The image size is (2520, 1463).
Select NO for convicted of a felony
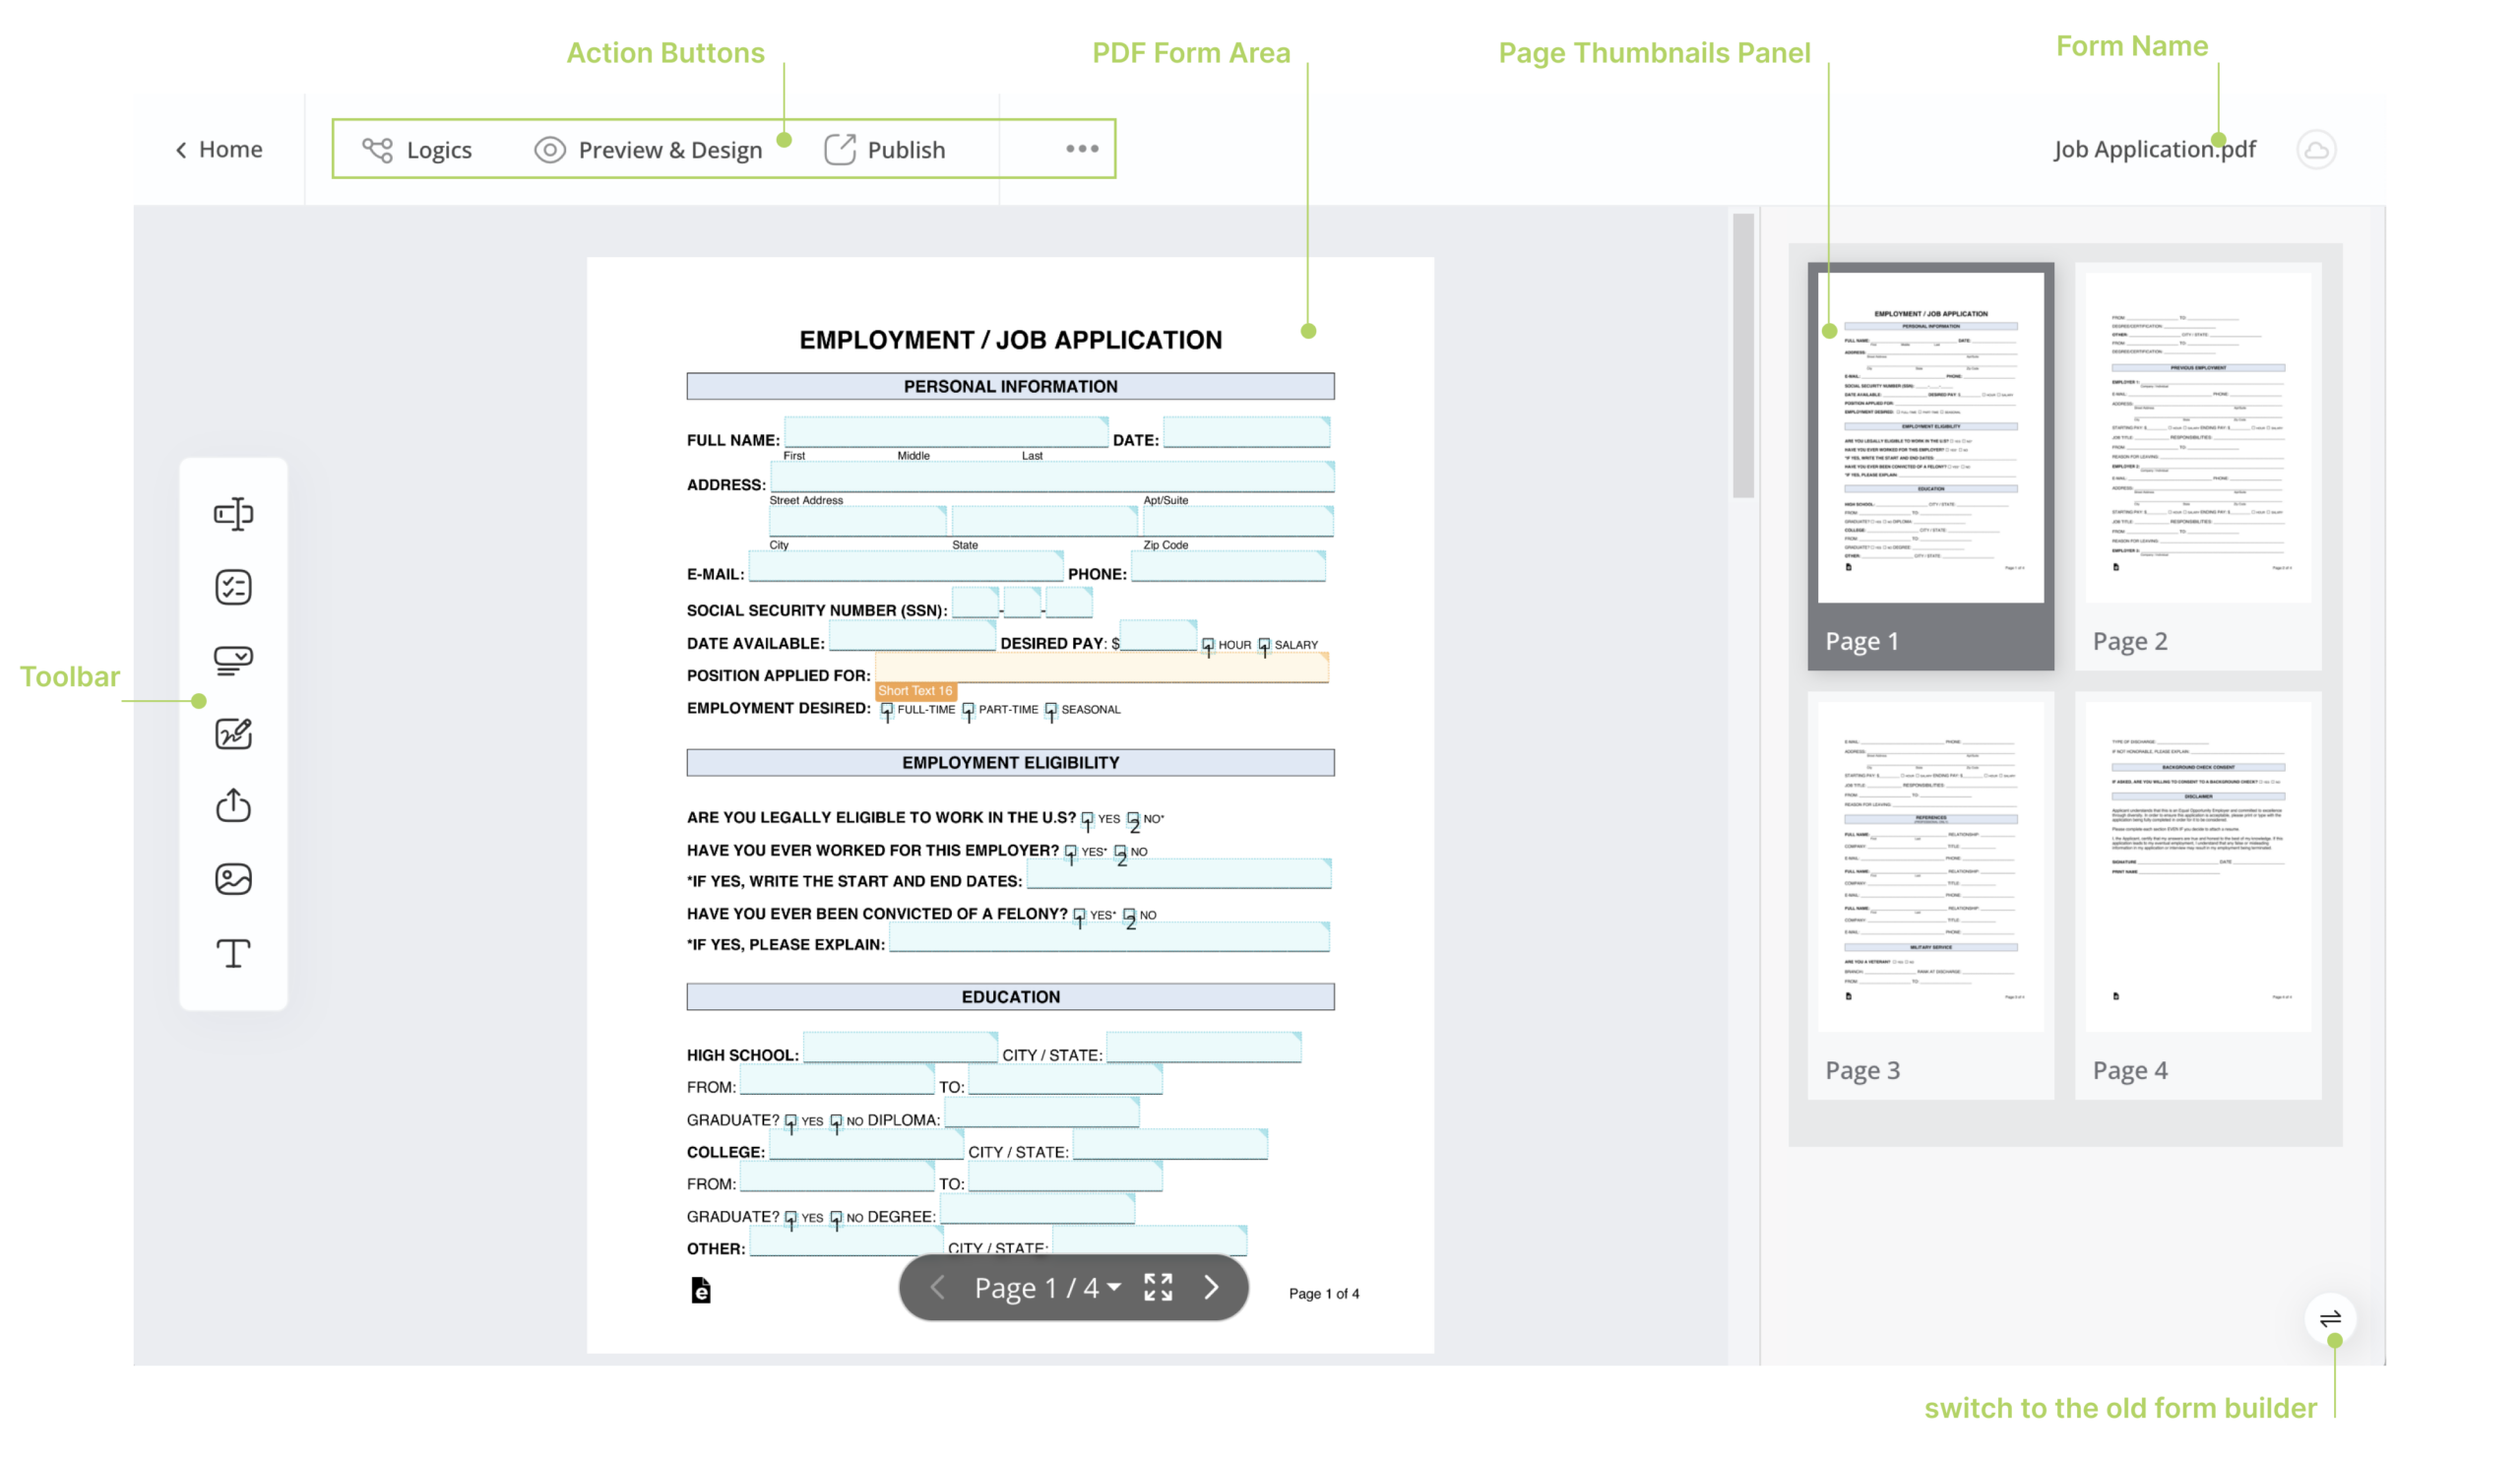(1129, 916)
